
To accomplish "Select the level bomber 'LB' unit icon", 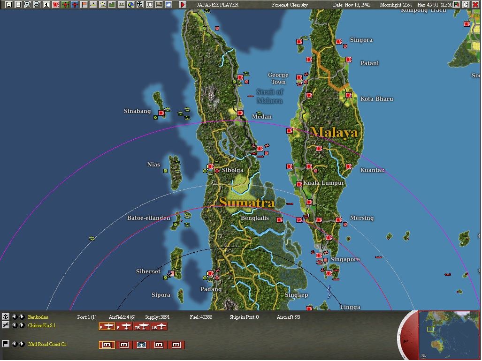I will tap(159, 327).
